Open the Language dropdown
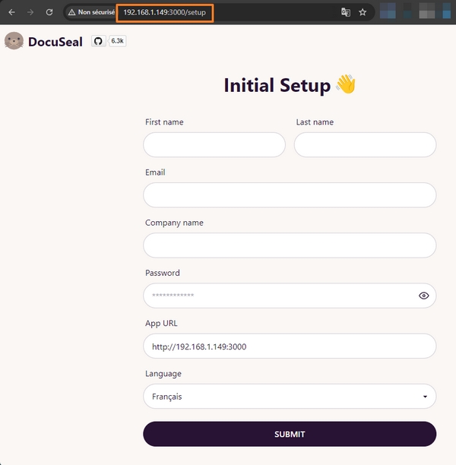This screenshot has width=456, height=465. (x=290, y=397)
